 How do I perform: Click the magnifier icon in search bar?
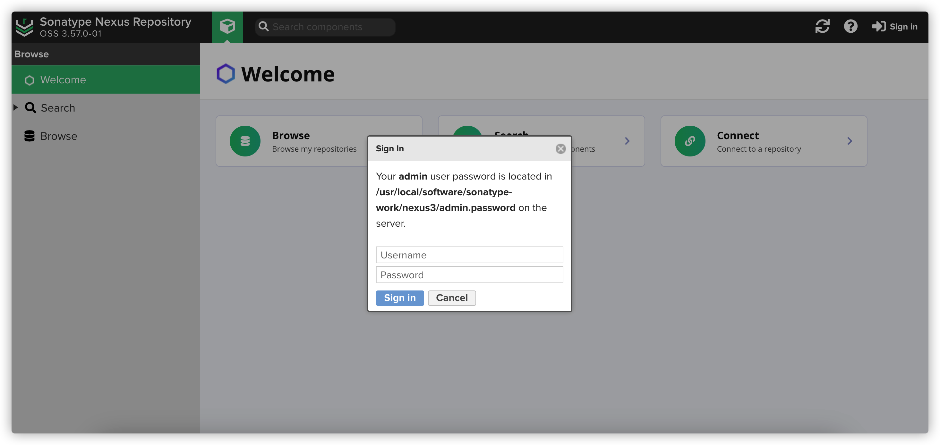(x=263, y=27)
